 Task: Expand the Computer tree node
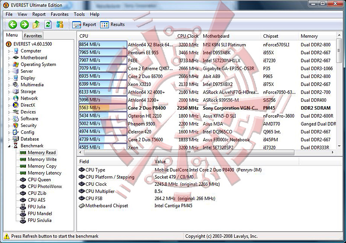click(9, 51)
